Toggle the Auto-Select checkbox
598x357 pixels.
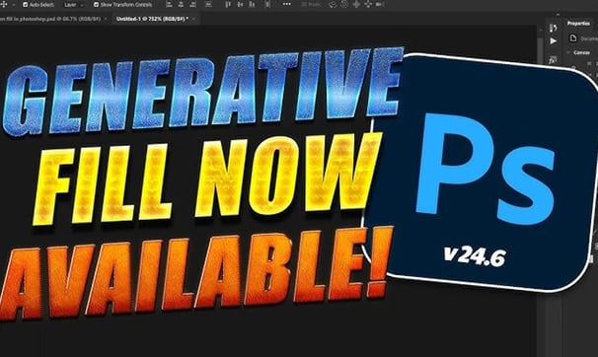26,5
